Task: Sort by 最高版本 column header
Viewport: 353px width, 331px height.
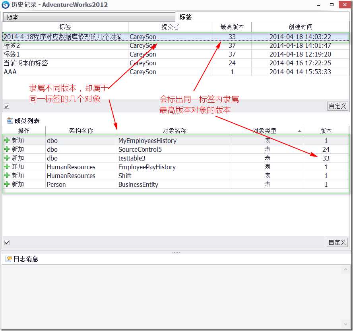Action: (x=232, y=27)
